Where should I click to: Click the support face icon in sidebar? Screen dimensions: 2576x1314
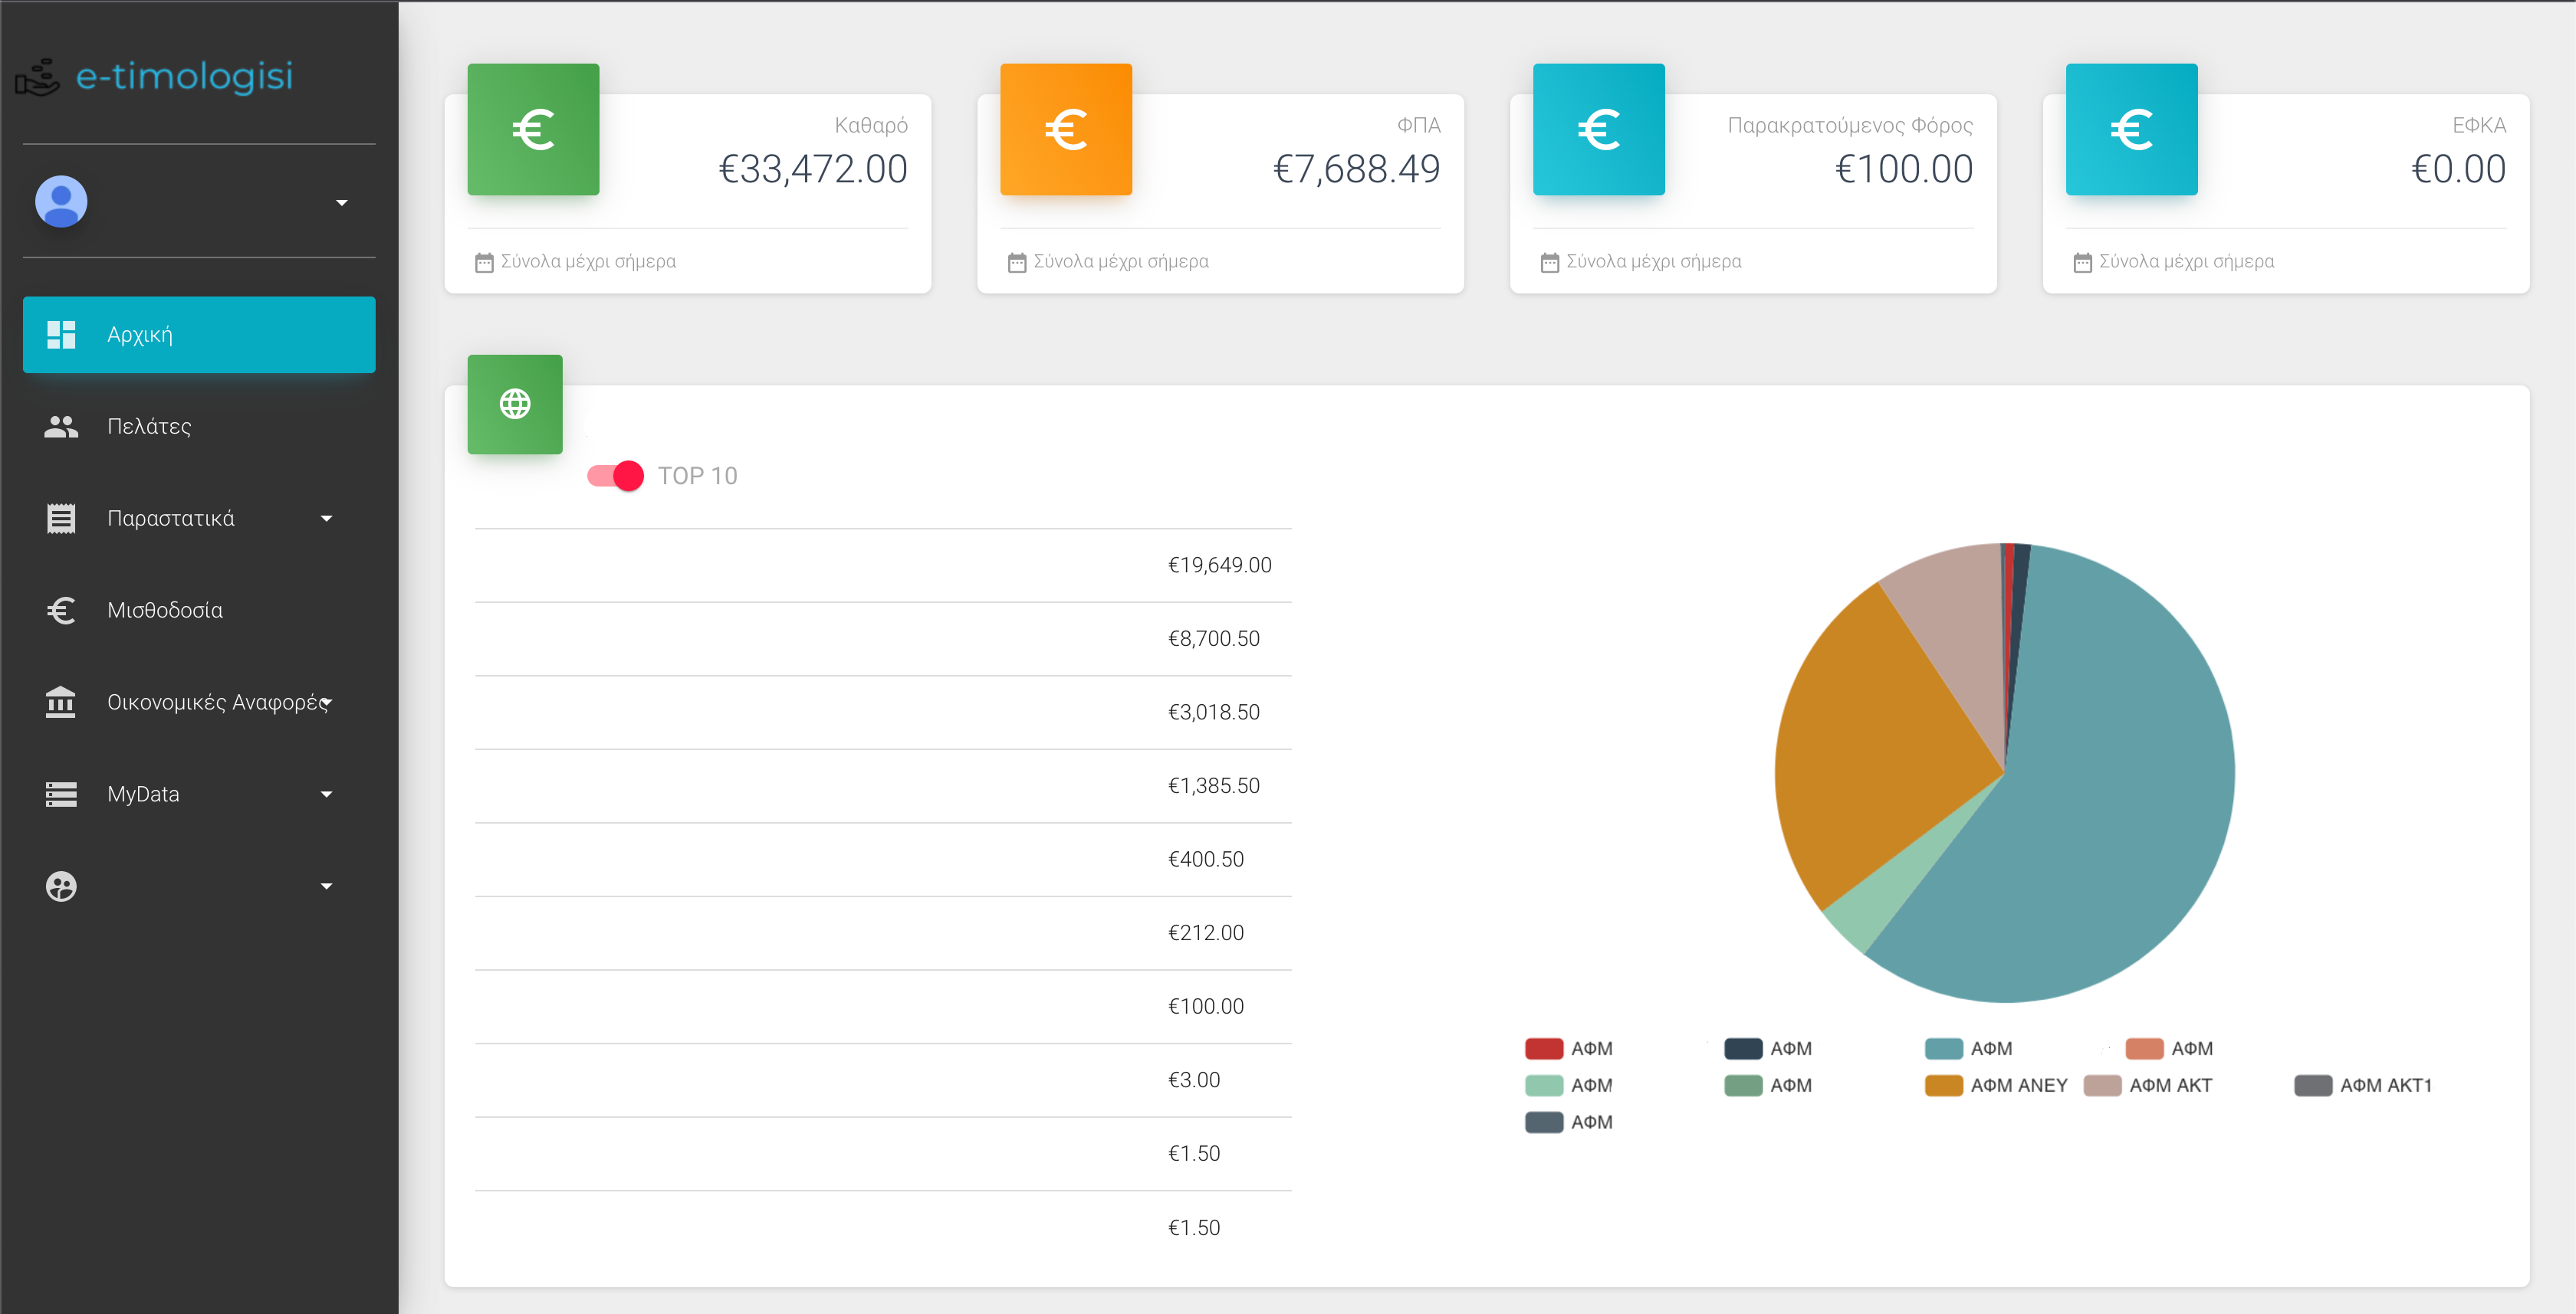click(61, 886)
